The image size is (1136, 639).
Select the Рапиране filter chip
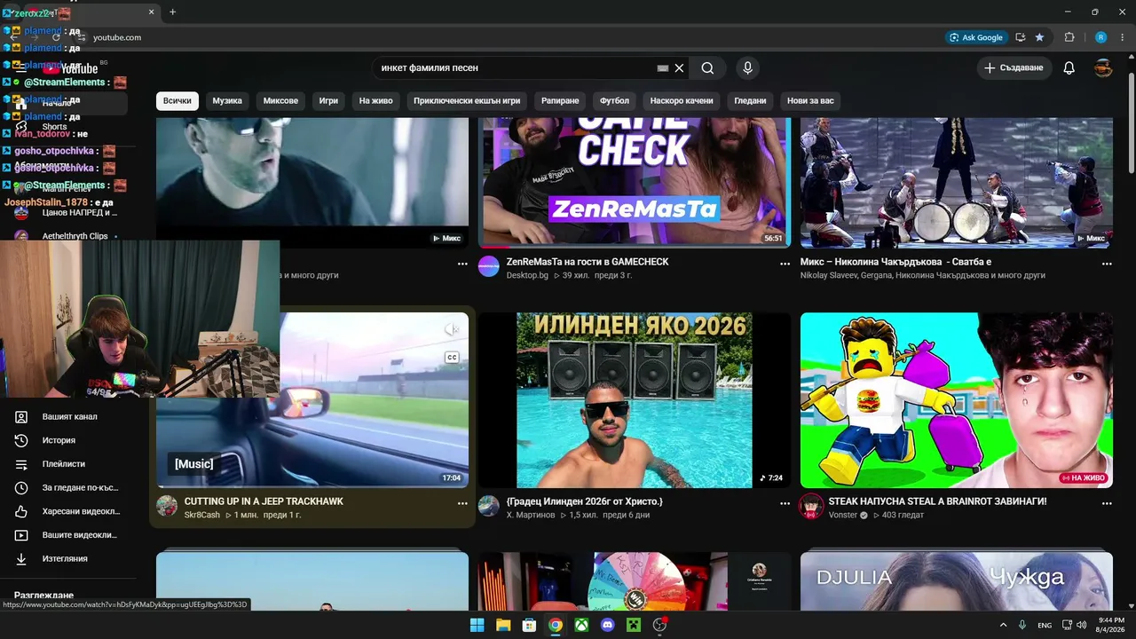(x=560, y=101)
